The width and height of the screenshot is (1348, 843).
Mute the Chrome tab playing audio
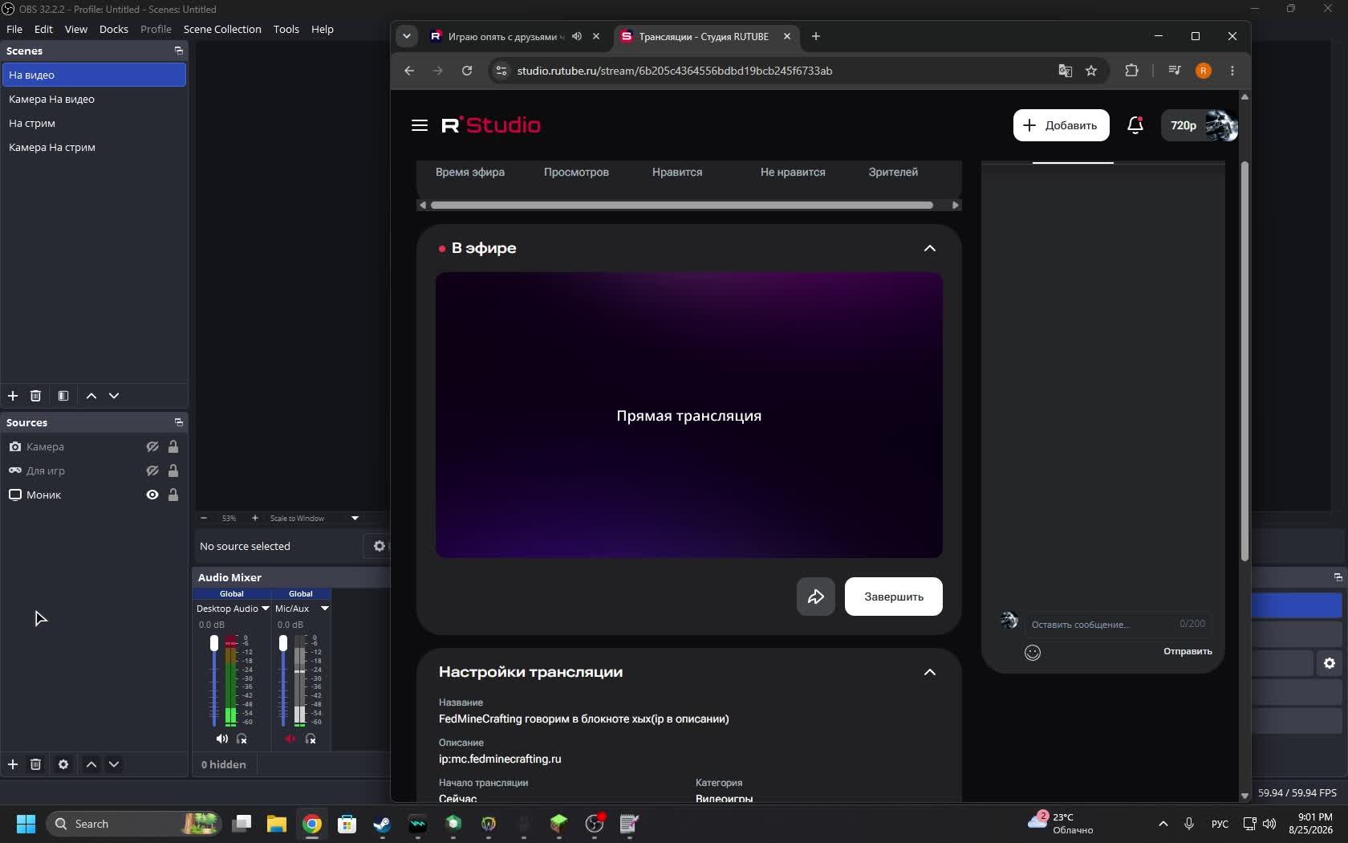click(x=577, y=36)
